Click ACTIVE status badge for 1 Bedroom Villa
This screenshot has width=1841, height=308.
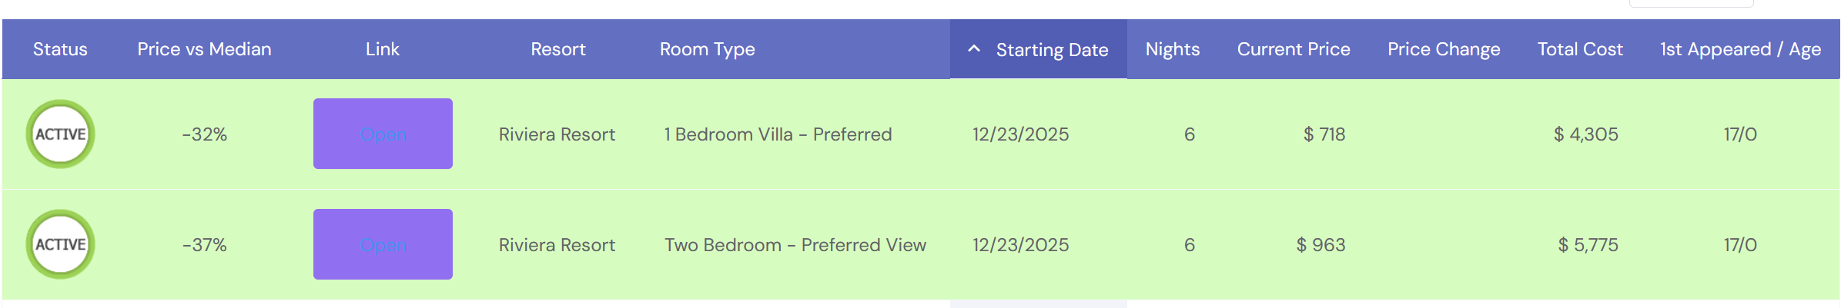point(60,134)
